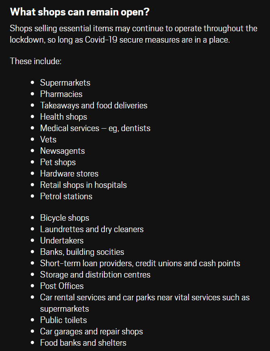Image resolution: width=270 pixels, height=351 pixels.
Task: Click on the 'Vets' list item
Action: coord(48,140)
